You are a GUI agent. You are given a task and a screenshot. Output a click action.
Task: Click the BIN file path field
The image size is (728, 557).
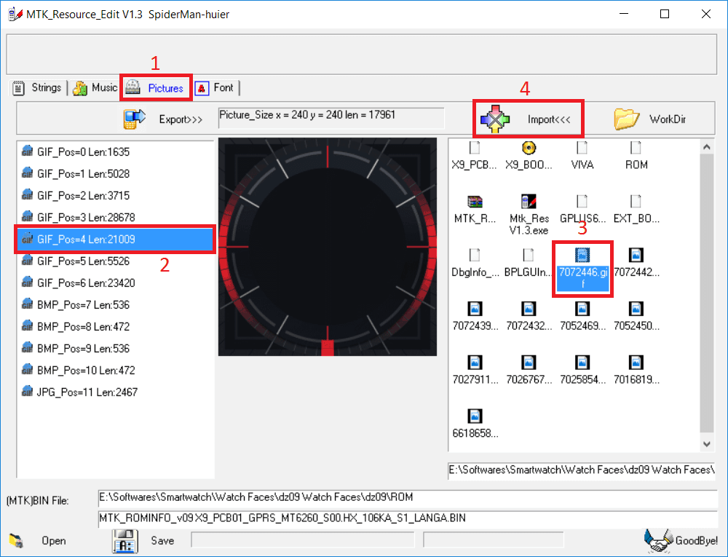pyautogui.click(x=406, y=497)
